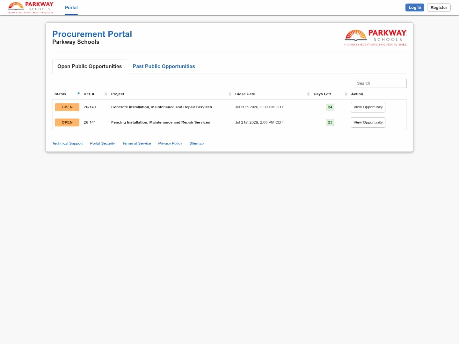459x344 pixels.
Task: Click the Close Date column header label
Action: (x=245, y=94)
